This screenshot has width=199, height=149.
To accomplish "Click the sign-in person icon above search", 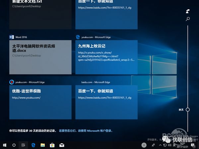I will coord(188,11).
